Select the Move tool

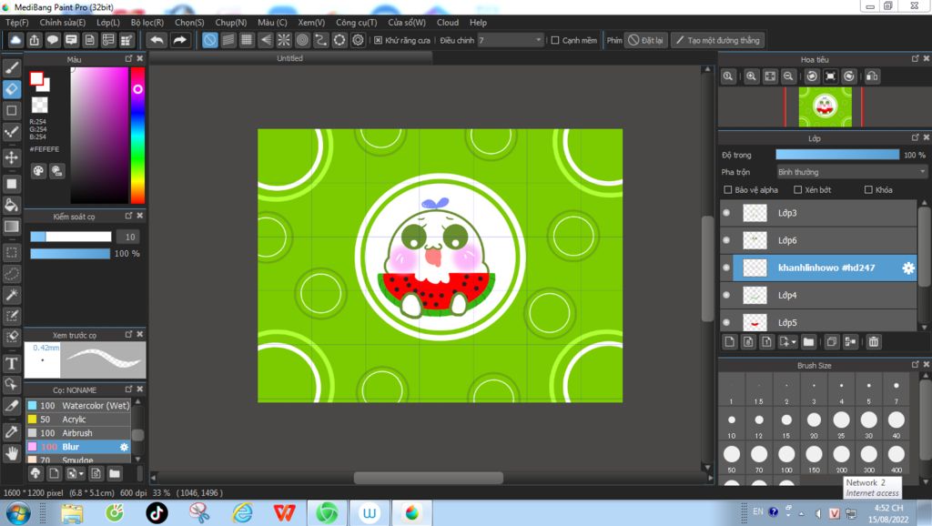[x=12, y=157]
